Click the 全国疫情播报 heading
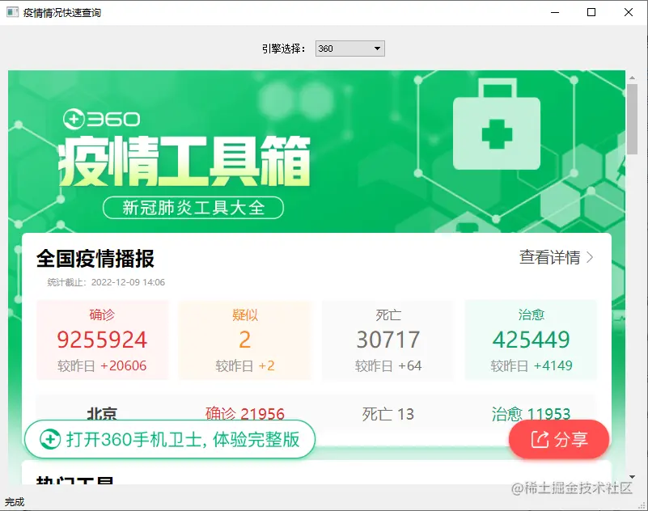The image size is (648, 511). tap(95, 259)
